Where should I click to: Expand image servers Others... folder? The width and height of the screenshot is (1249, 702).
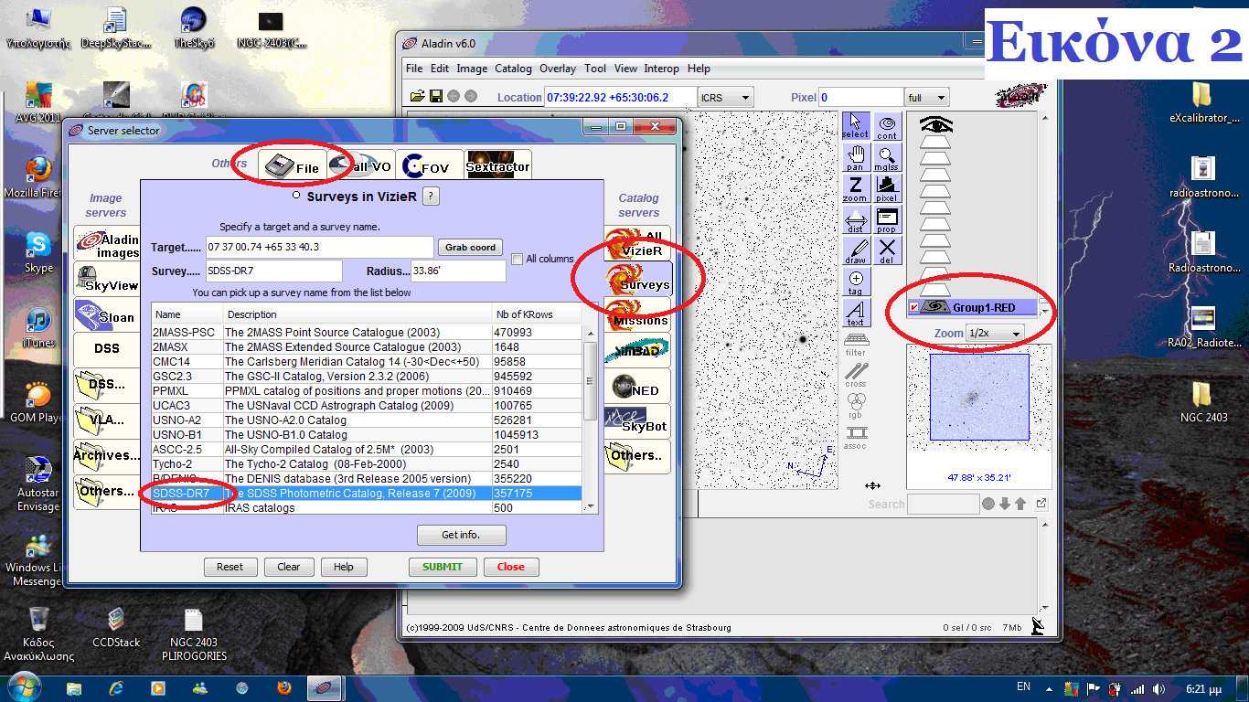point(108,491)
